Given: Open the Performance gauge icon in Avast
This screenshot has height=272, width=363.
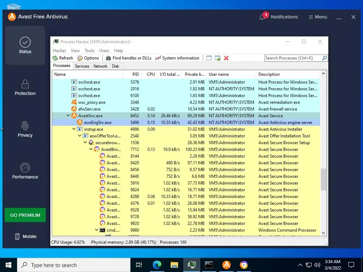Looking at the screenshot, I should coord(25,168).
